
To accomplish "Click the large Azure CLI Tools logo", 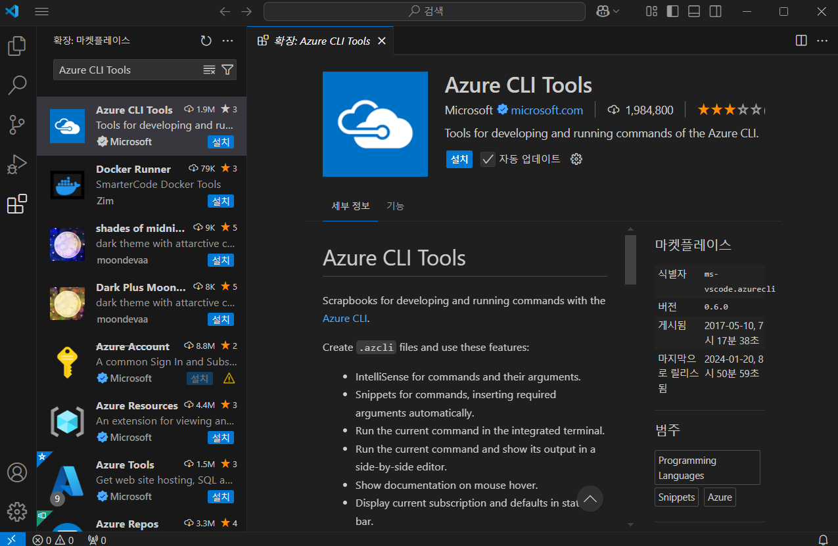I will pos(375,124).
